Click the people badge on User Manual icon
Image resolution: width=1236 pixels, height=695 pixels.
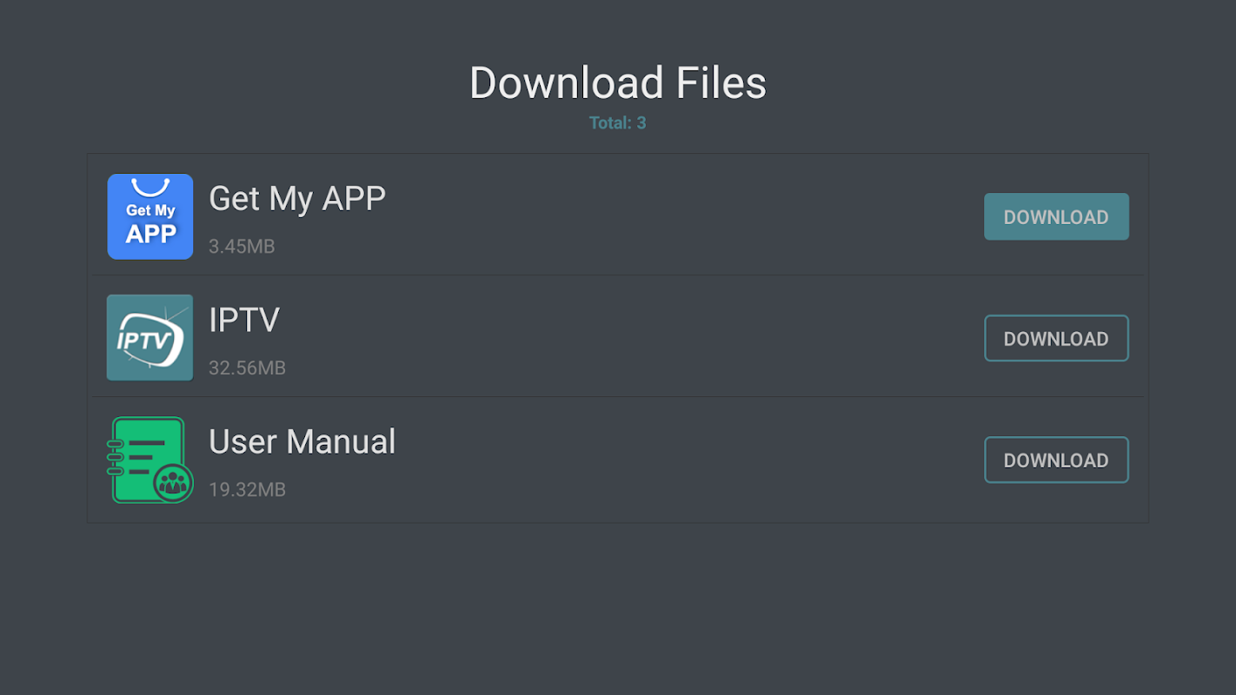pyautogui.click(x=173, y=483)
